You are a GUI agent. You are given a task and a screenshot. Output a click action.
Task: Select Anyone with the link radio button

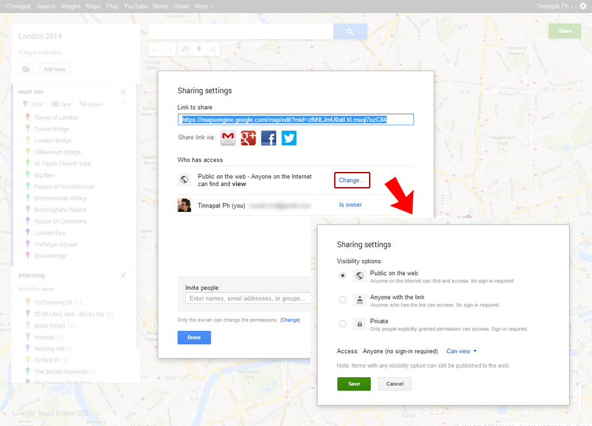343,300
